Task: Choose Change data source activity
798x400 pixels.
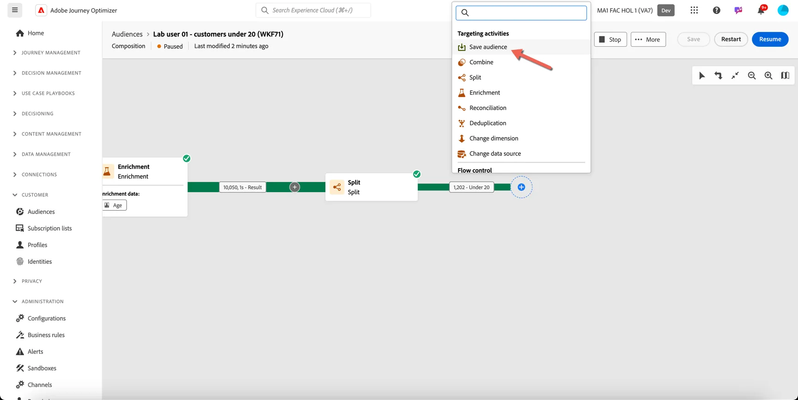Action: [521, 154]
